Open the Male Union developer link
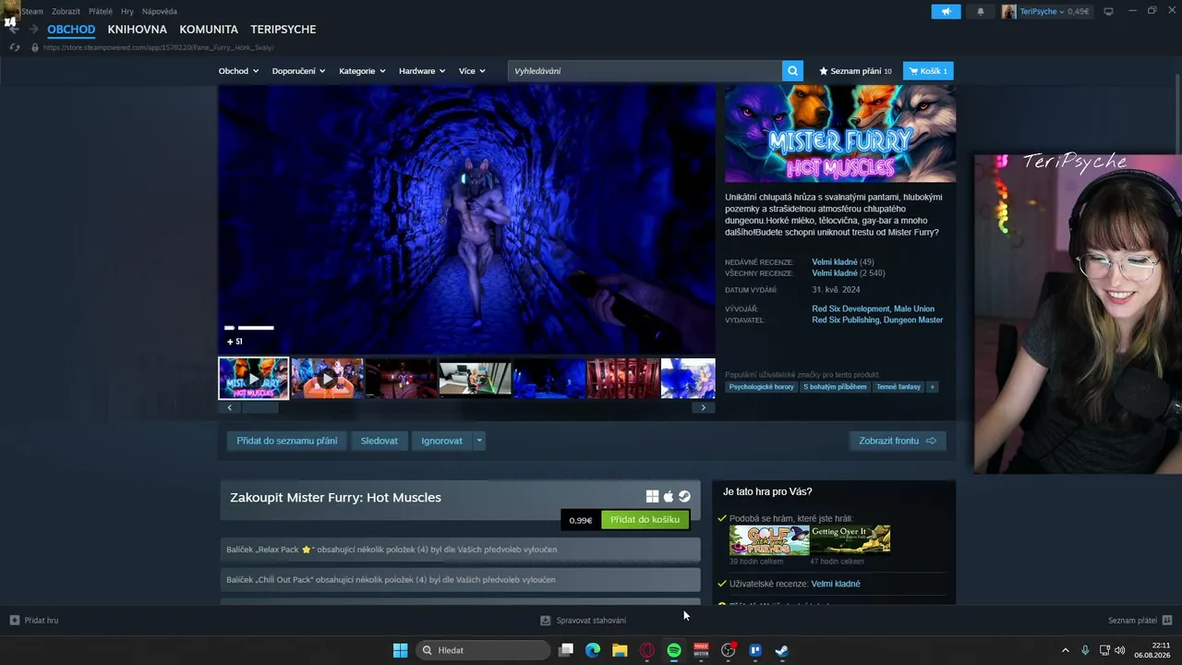1182x665 pixels. pyautogui.click(x=914, y=309)
